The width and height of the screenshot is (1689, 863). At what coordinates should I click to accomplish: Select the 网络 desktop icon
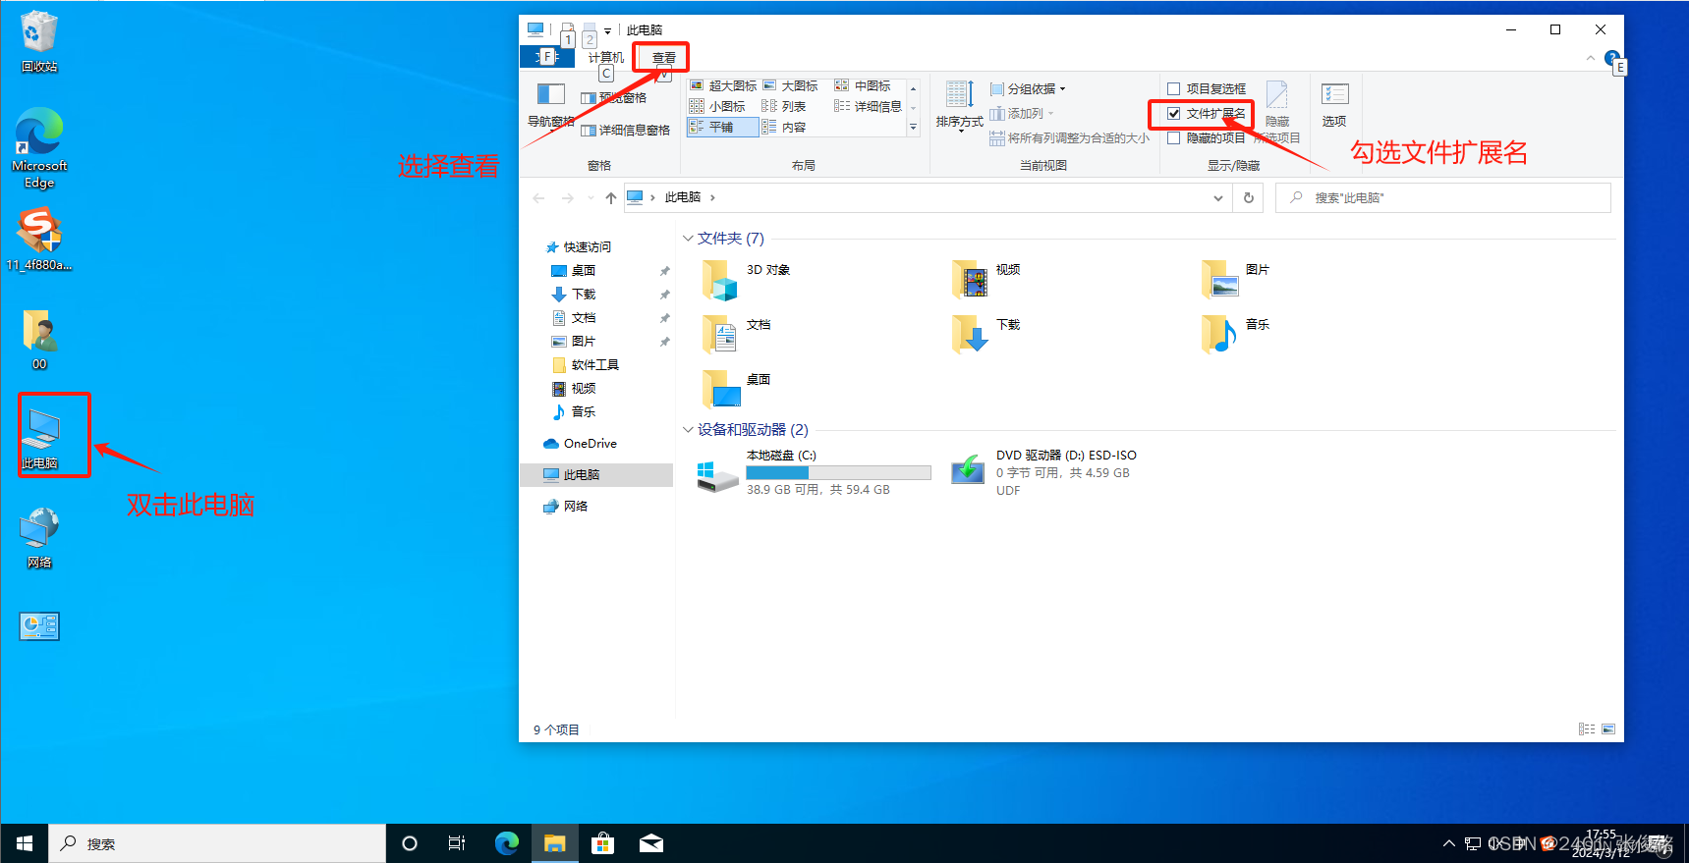pyautogui.click(x=39, y=537)
